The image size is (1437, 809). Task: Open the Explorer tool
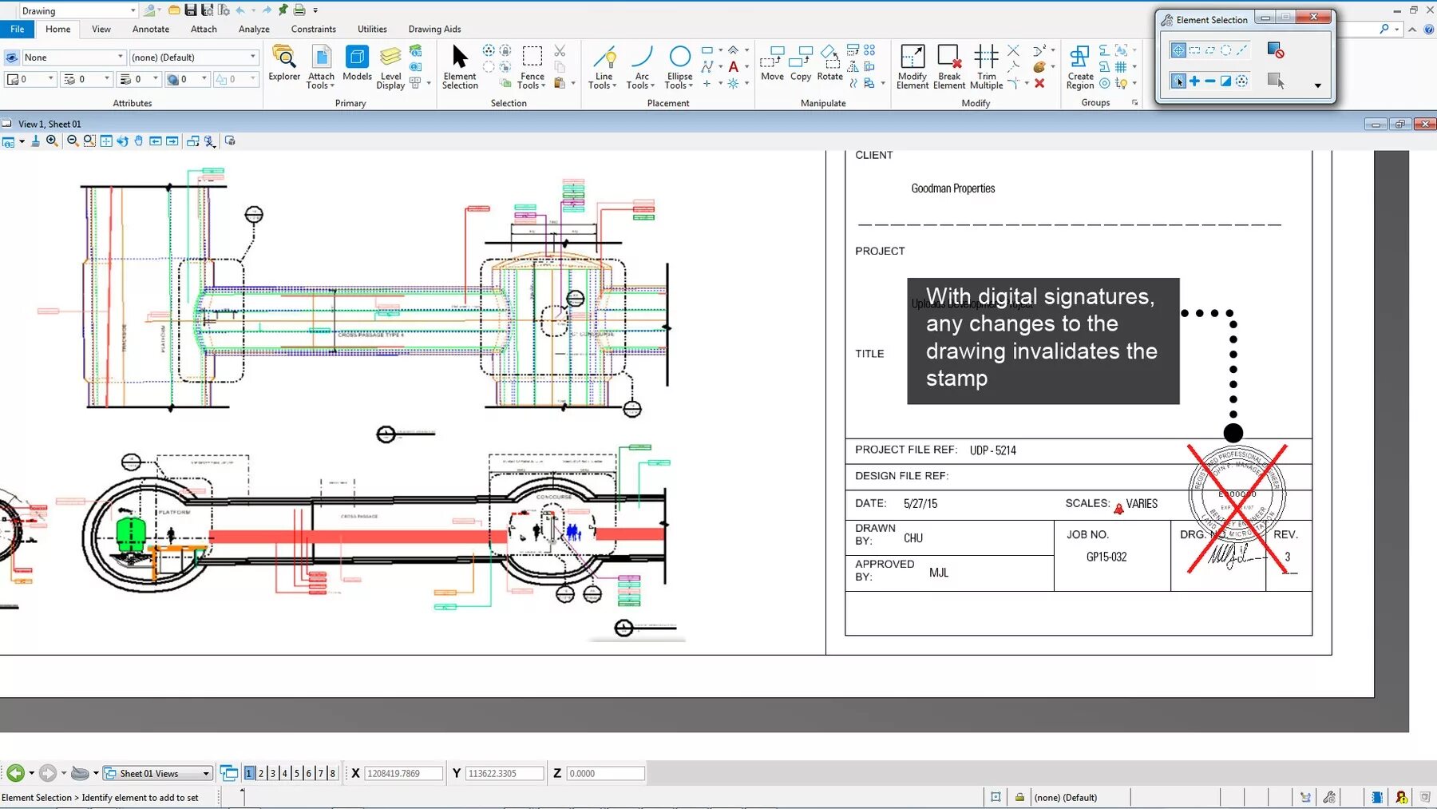284,64
